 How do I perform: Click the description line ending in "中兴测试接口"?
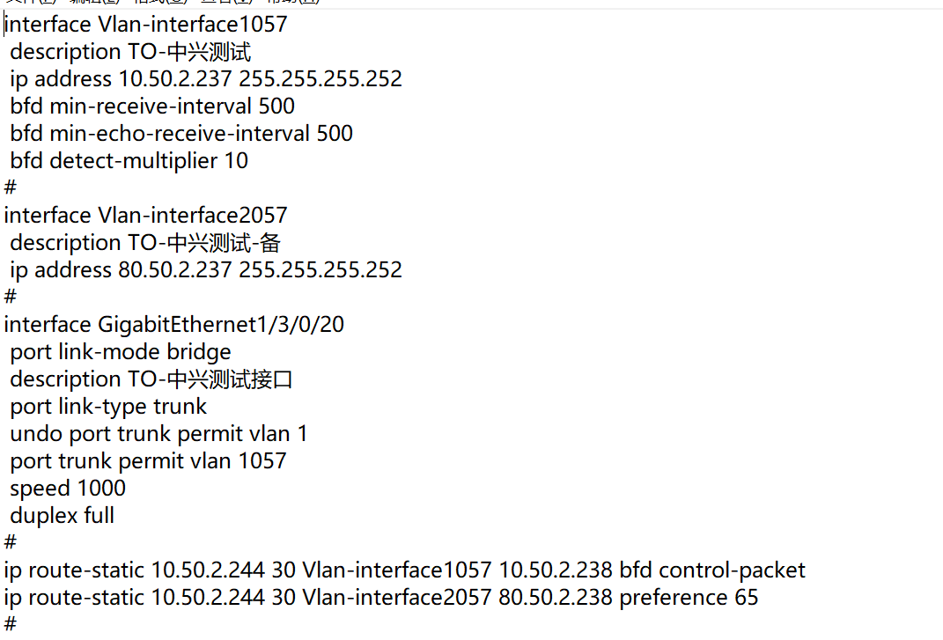click(x=151, y=379)
